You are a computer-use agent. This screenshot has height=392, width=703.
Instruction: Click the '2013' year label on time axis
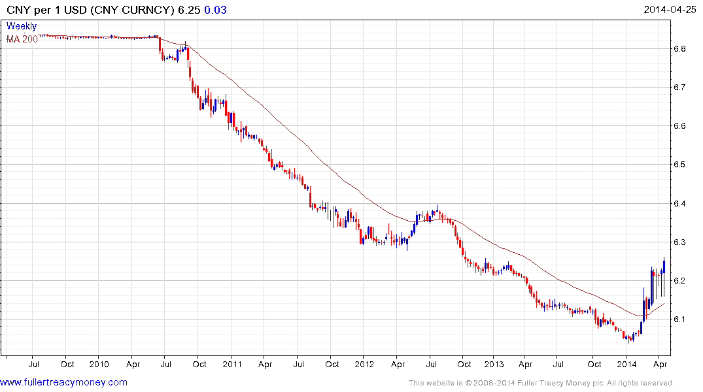tap(494, 364)
